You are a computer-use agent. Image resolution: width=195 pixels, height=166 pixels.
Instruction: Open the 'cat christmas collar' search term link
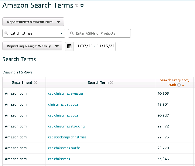click(x=64, y=115)
